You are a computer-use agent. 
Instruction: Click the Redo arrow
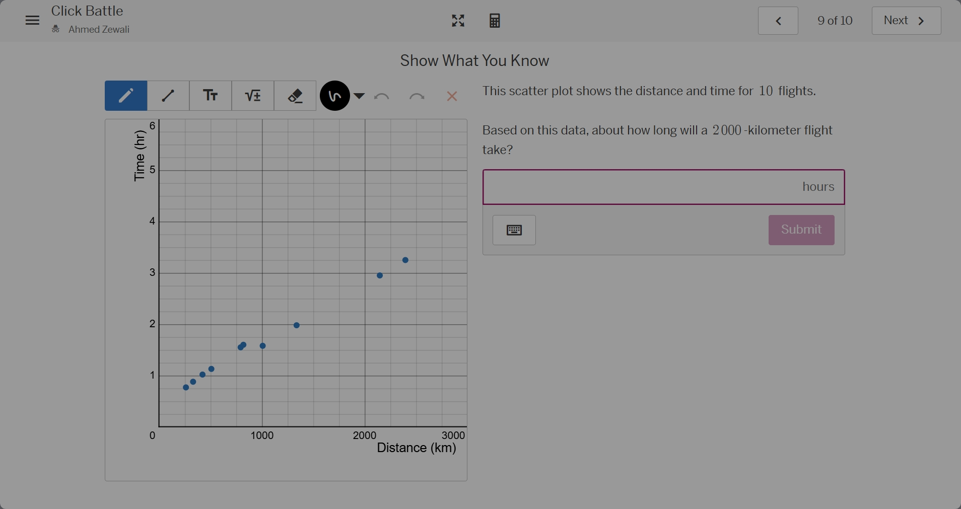click(417, 96)
